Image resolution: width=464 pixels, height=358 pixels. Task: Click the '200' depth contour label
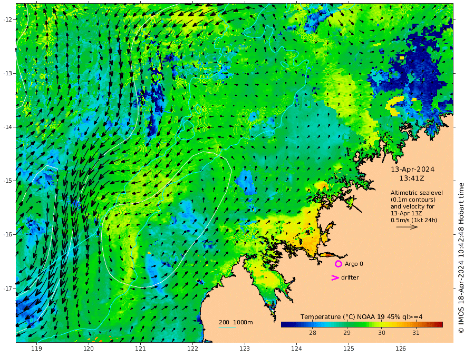224,322
